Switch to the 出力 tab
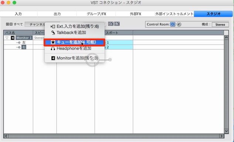 pyautogui.click(x=57, y=14)
